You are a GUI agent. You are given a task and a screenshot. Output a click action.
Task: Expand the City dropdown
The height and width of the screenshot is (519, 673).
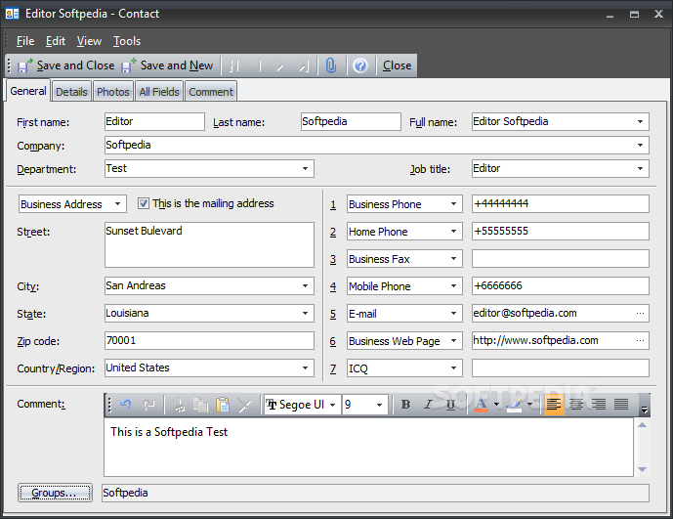coord(305,285)
